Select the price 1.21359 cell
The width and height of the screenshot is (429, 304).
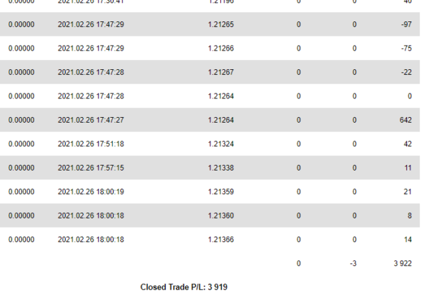pyautogui.click(x=221, y=192)
